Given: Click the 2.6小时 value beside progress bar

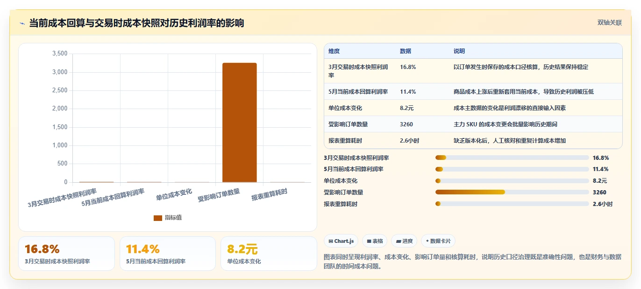Looking at the screenshot, I should [x=603, y=204].
